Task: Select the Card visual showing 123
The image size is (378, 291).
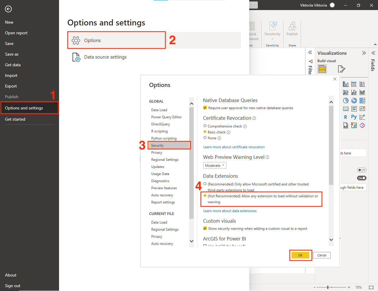Action: point(346,109)
